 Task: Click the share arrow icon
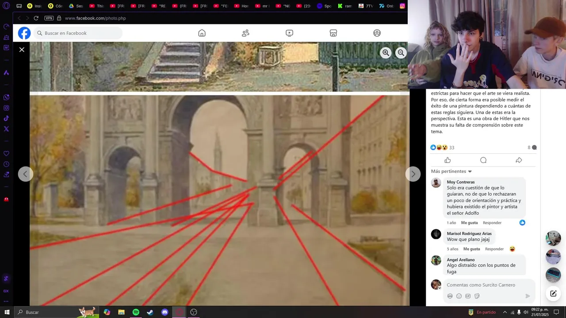point(519,160)
